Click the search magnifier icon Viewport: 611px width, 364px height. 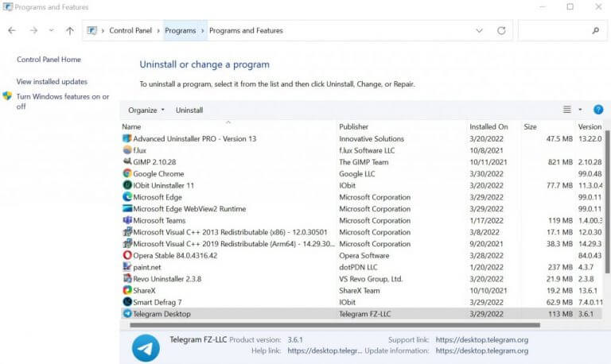595,30
